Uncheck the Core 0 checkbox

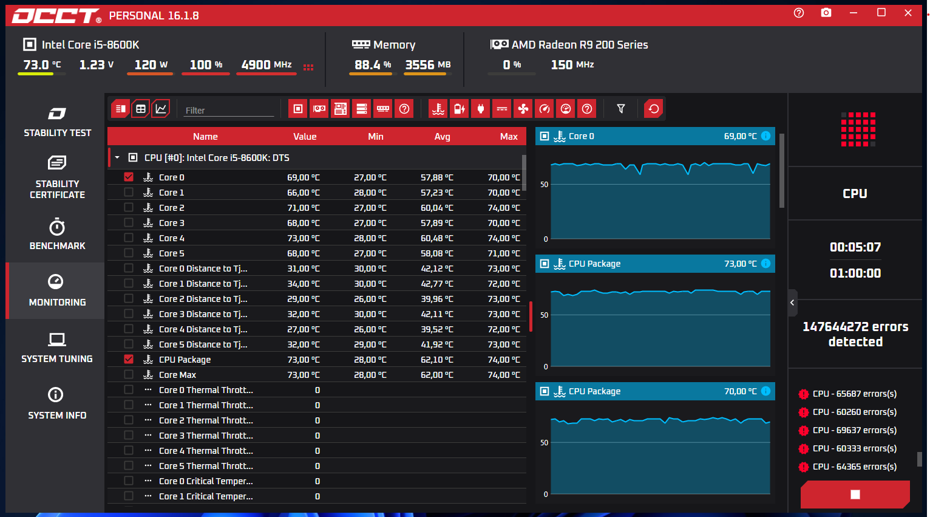[128, 177]
